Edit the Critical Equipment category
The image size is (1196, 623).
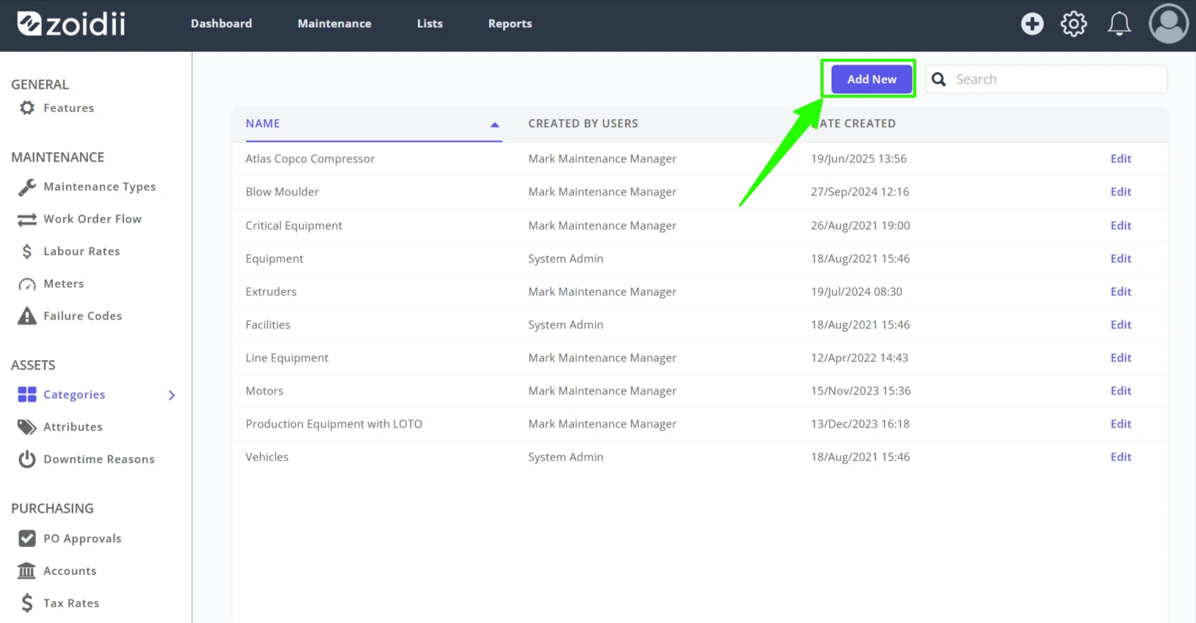[1121, 226]
